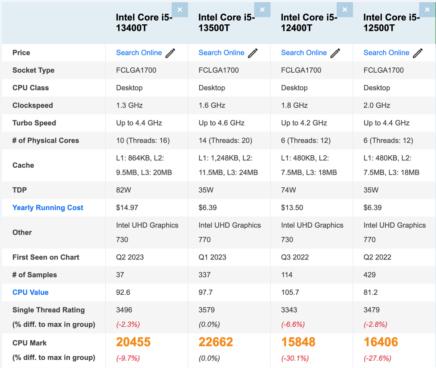Search Online price for i5-13400T
Image resolution: width=436 pixels, height=368 pixels.
pos(139,53)
